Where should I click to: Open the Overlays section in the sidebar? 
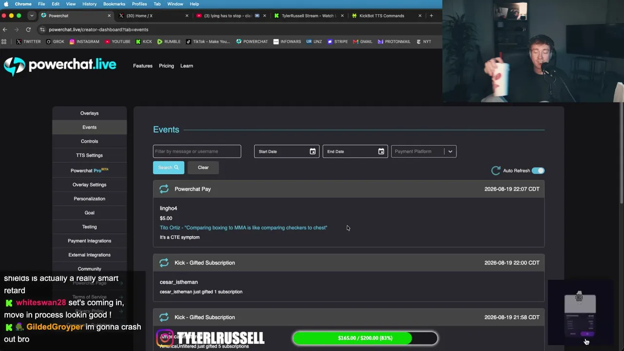coord(89,113)
